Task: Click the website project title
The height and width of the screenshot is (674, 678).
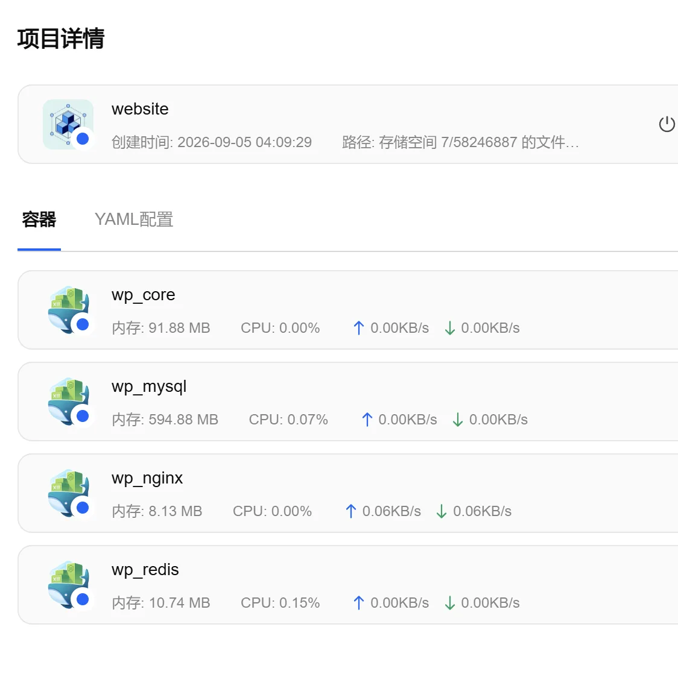Action: pyautogui.click(x=140, y=109)
